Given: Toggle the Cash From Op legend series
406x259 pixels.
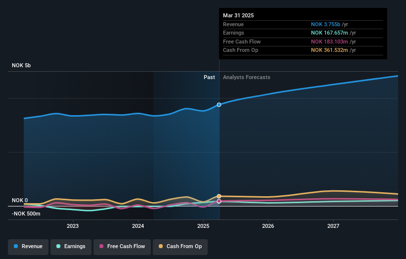Looking at the screenshot, I should tap(180, 247).
